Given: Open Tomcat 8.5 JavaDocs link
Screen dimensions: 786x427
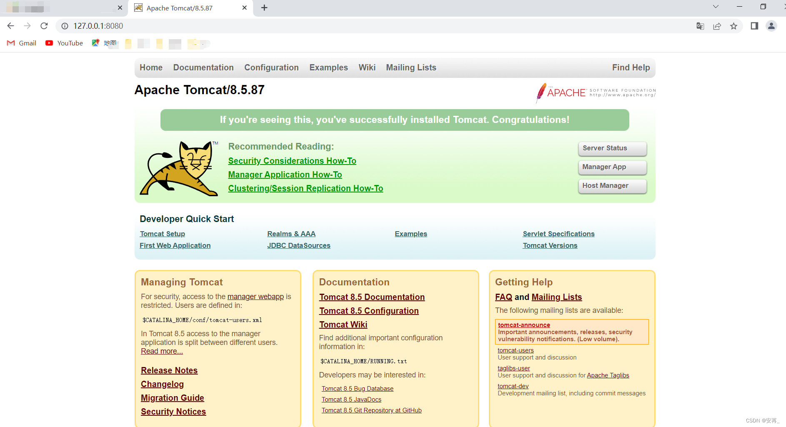Looking at the screenshot, I should pyautogui.click(x=351, y=400).
